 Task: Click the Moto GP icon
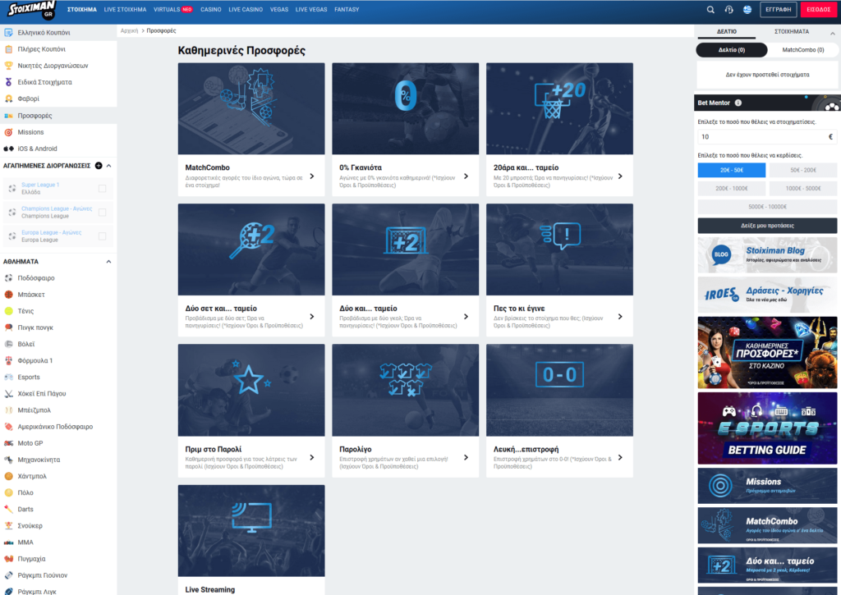8,443
